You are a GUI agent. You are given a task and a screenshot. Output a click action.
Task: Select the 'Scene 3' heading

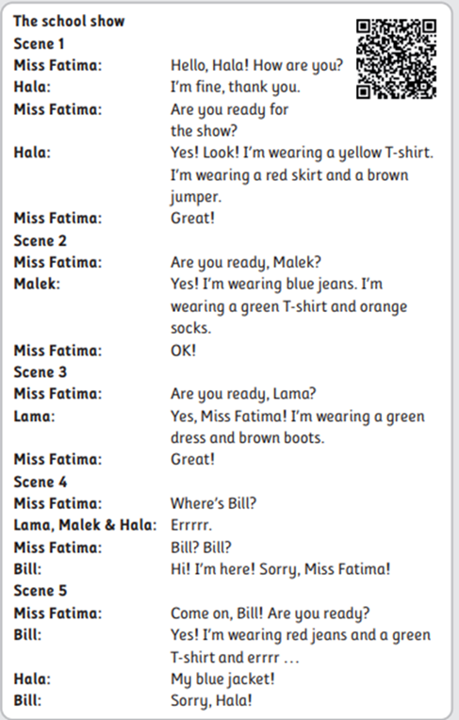coord(40,371)
